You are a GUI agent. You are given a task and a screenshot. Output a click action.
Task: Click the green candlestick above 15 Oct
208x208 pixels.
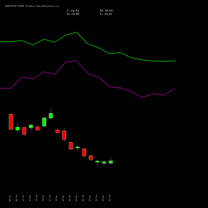[x=44, y=122]
